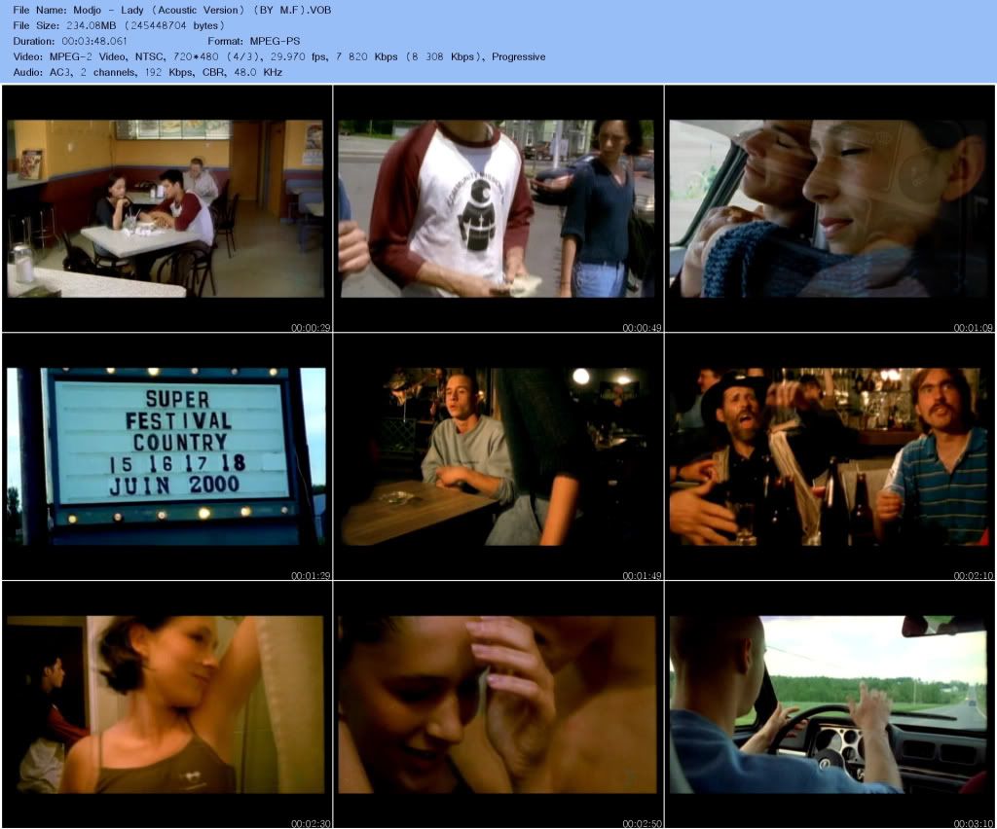Select close-up thumbnail of woman touching forehead
This screenshot has height=829, width=997.
coord(498,704)
